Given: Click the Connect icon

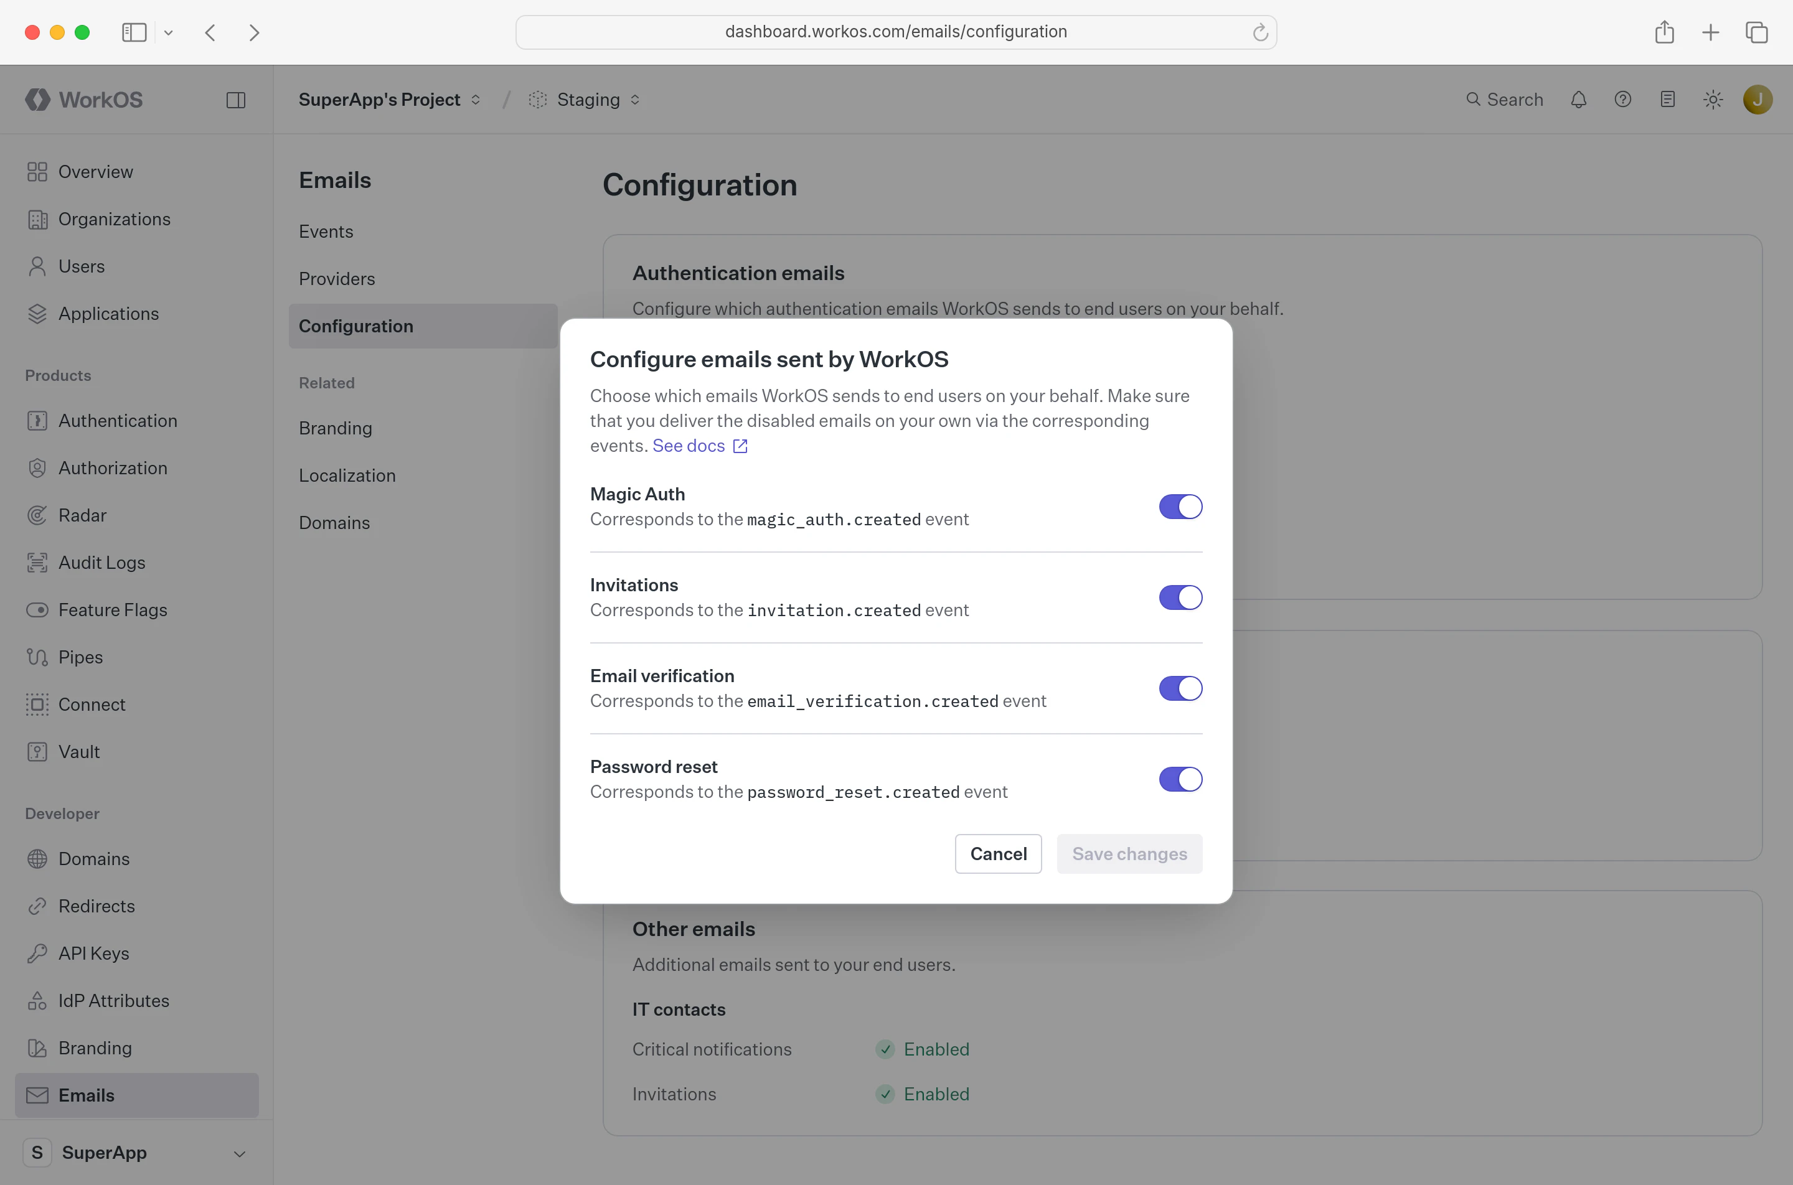Looking at the screenshot, I should tap(37, 705).
